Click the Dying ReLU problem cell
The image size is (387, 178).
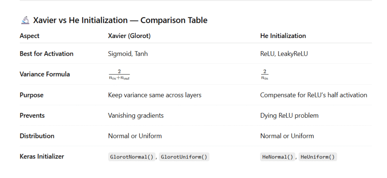point(289,116)
